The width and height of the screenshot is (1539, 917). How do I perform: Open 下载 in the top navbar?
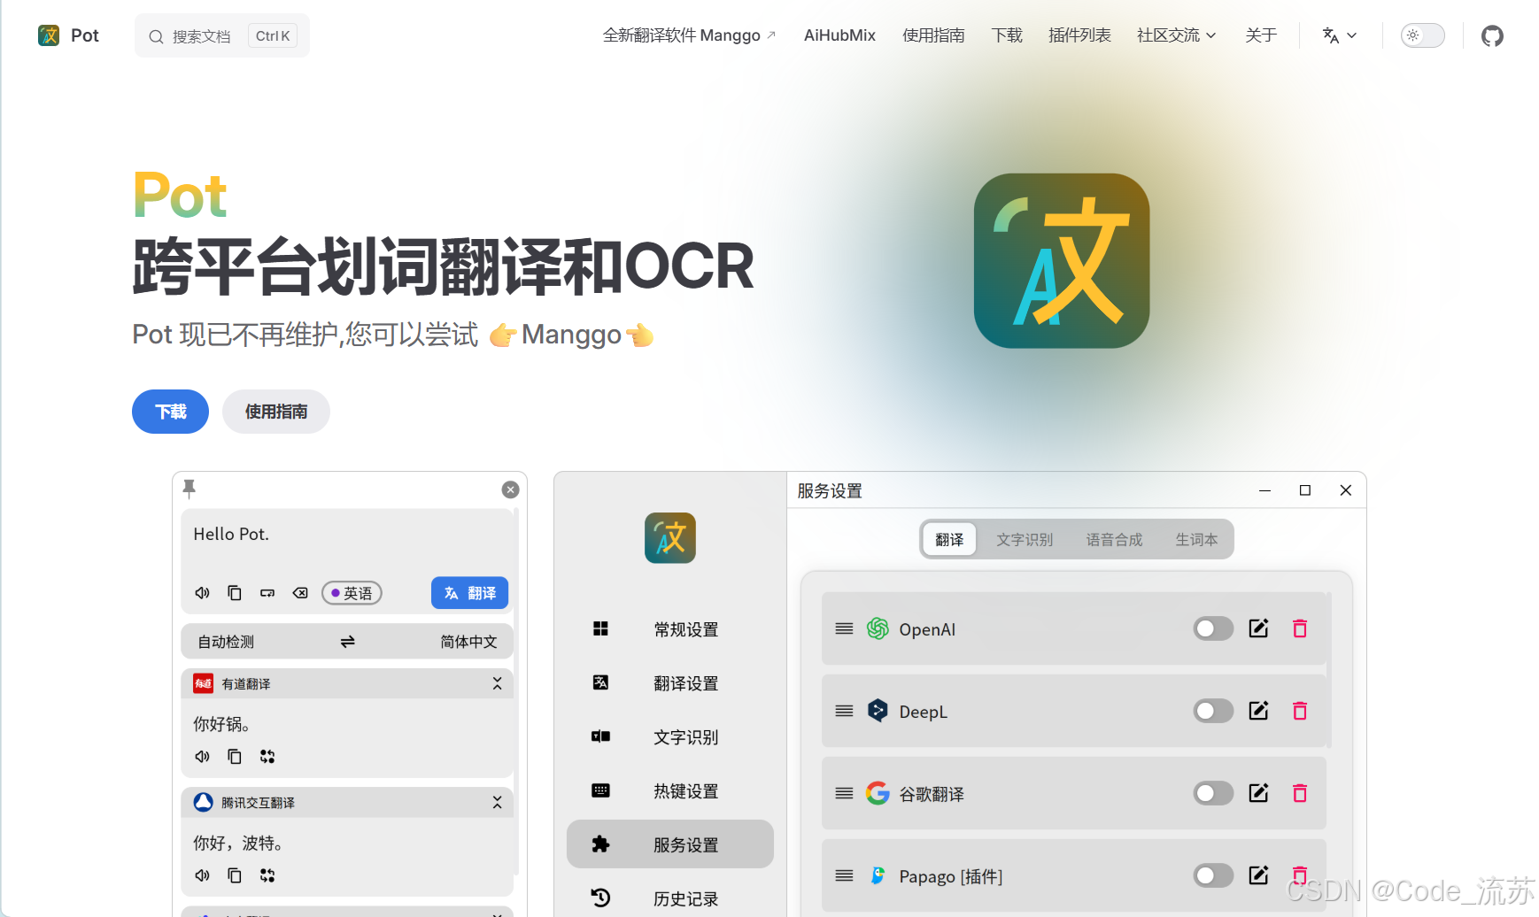coord(1007,35)
